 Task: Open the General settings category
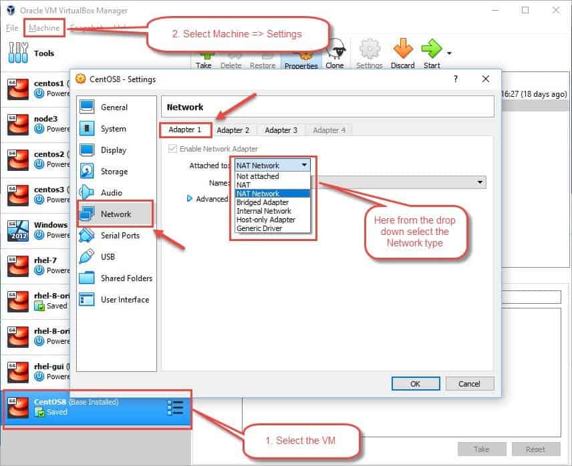coord(116,107)
